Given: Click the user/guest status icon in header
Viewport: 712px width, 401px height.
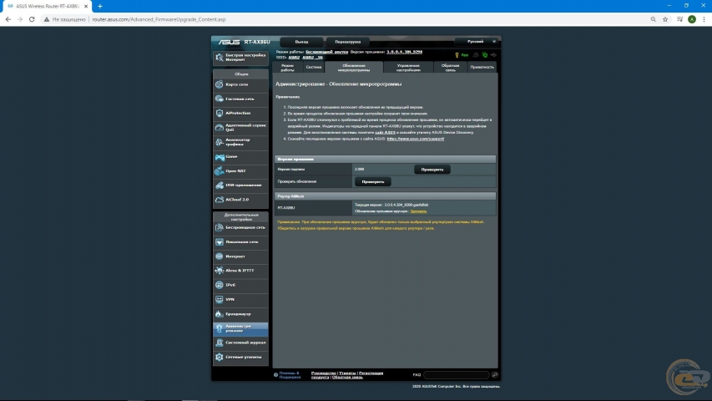Looking at the screenshot, I should (476, 55).
